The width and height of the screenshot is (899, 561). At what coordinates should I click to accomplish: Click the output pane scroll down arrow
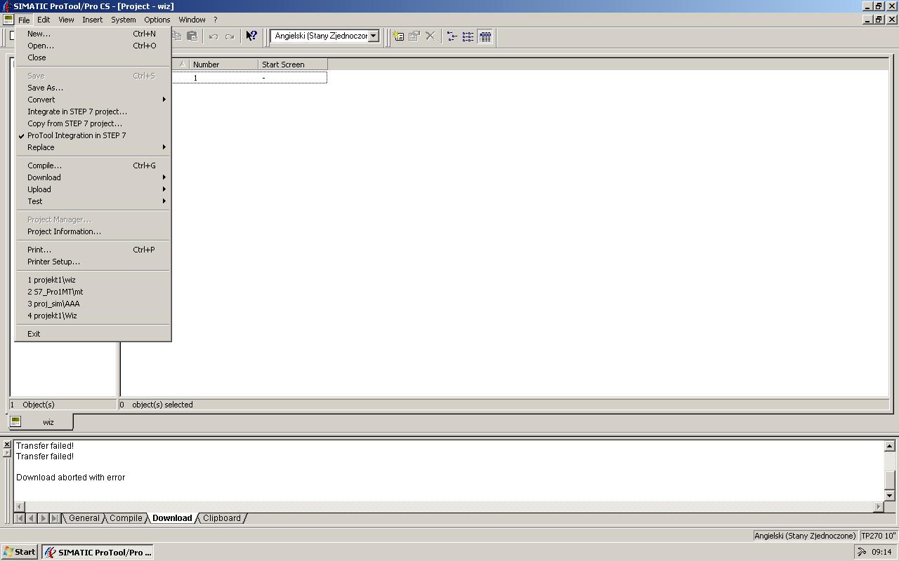tap(889, 495)
